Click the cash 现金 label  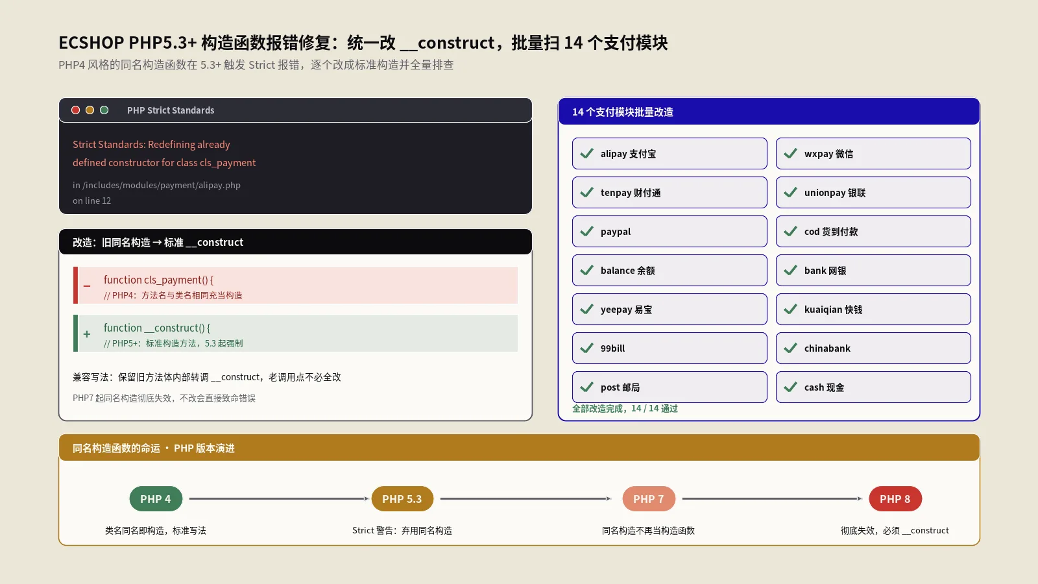click(825, 387)
